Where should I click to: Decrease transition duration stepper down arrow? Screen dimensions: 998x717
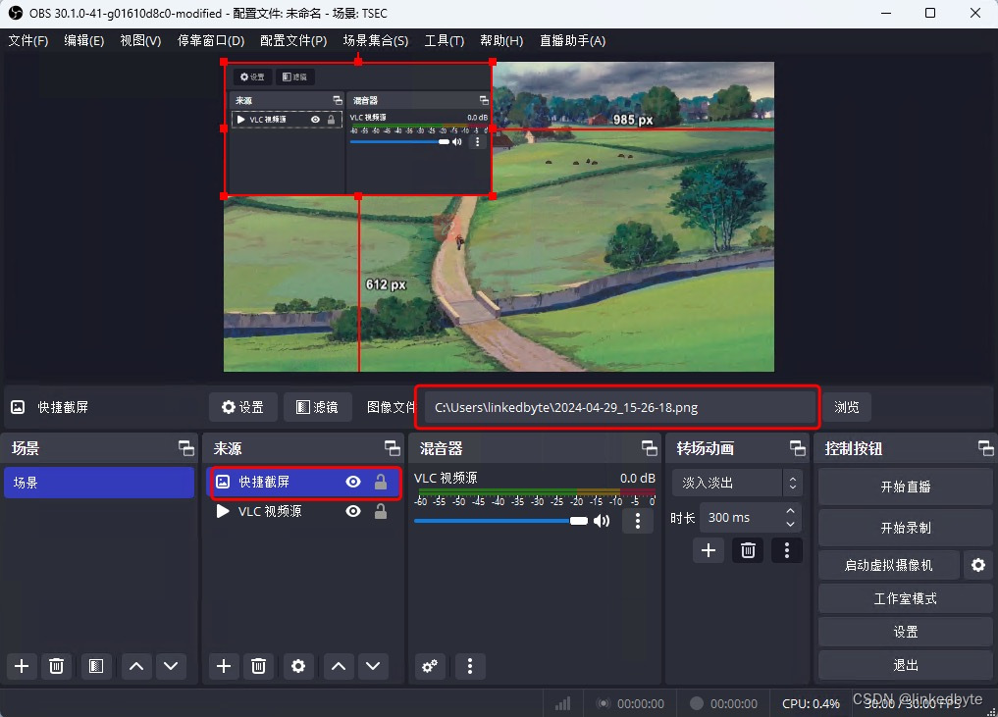tap(790, 524)
